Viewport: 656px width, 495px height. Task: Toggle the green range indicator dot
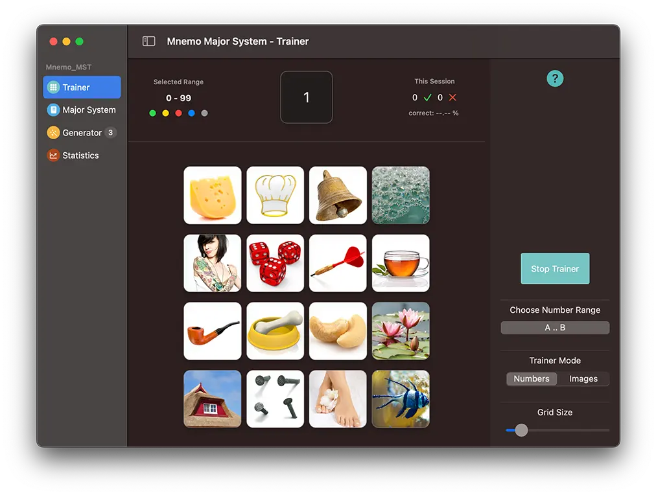(x=152, y=113)
